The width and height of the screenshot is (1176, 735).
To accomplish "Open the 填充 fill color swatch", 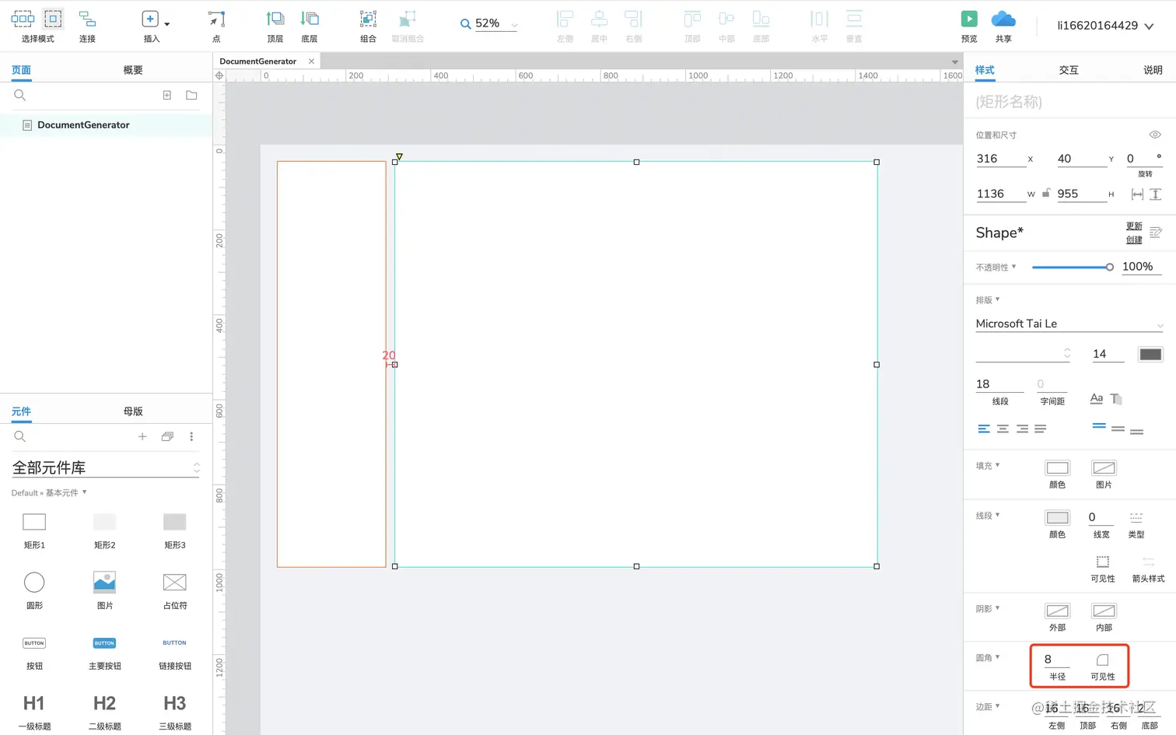I will (1057, 467).
